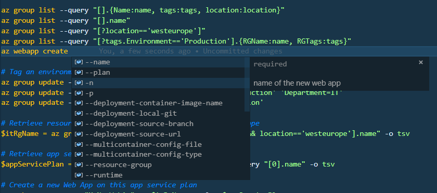437x193 pixels.
Task: Click the suggestion list scrollbar
Action: click(247, 84)
